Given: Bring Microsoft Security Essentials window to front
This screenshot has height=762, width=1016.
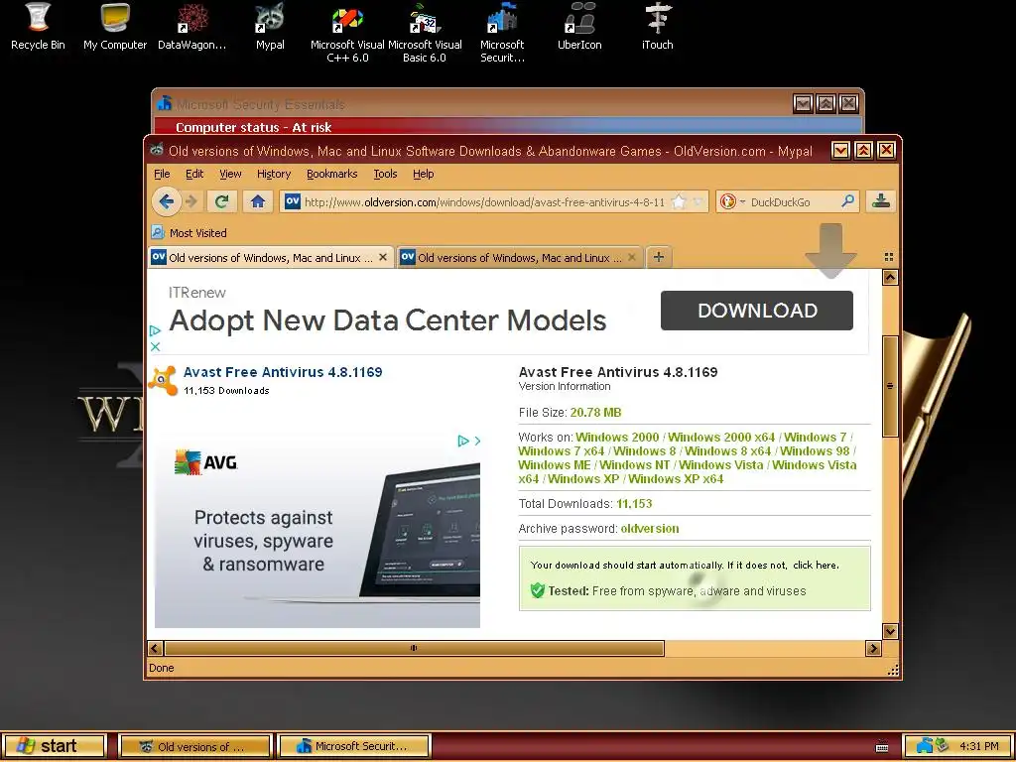Looking at the screenshot, I should 473,103.
